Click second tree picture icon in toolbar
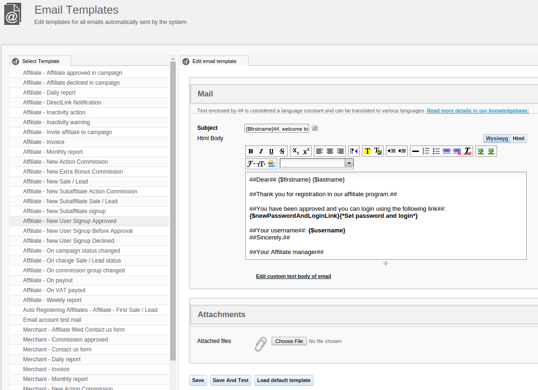 pos(491,151)
